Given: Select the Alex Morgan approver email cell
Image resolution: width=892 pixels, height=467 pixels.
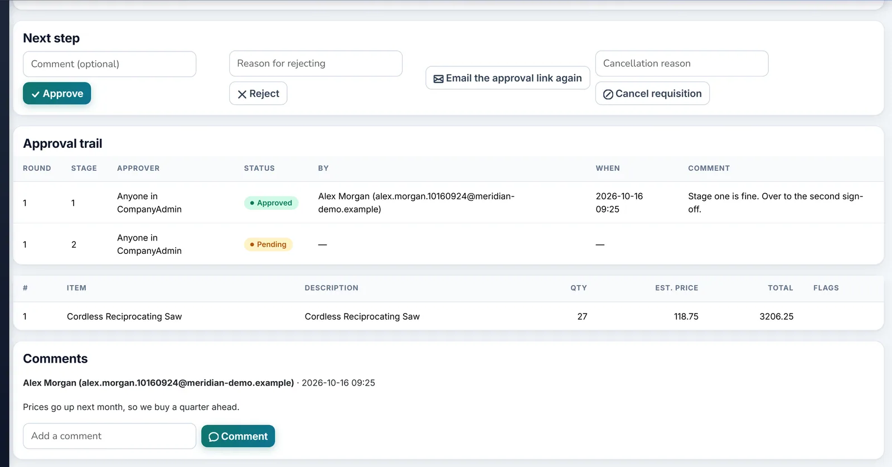Looking at the screenshot, I should [416, 203].
